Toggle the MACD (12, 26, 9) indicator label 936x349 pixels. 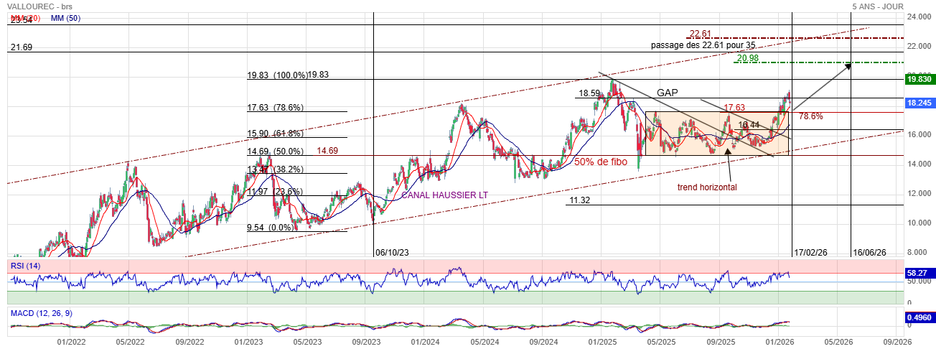click(x=42, y=313)
